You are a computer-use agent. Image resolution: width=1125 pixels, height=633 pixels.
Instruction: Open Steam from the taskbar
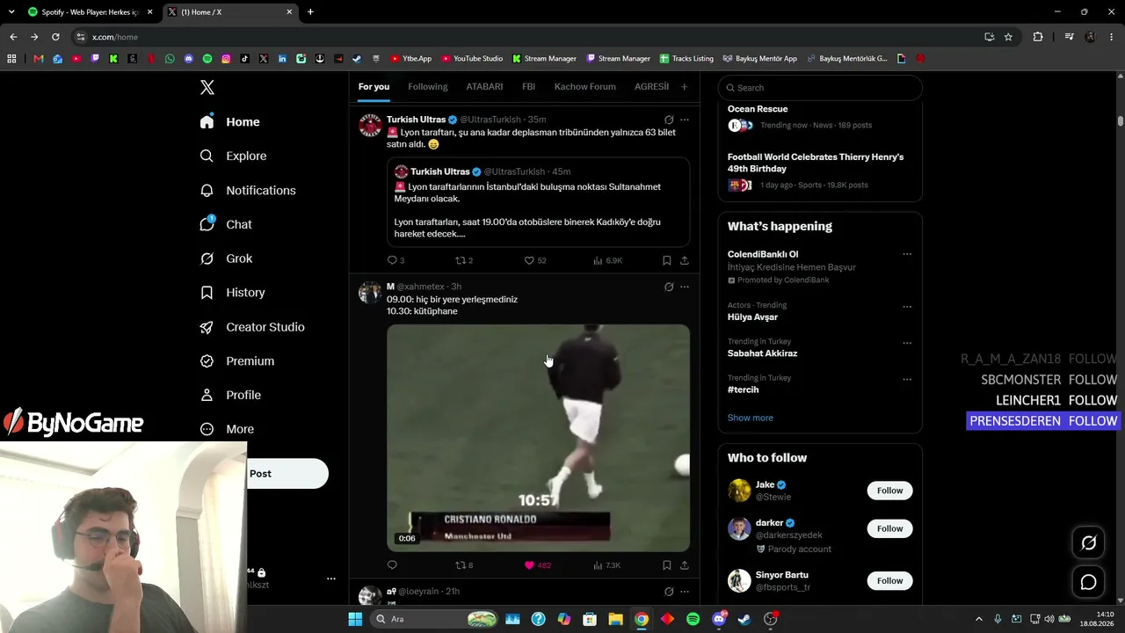(744, 619)
